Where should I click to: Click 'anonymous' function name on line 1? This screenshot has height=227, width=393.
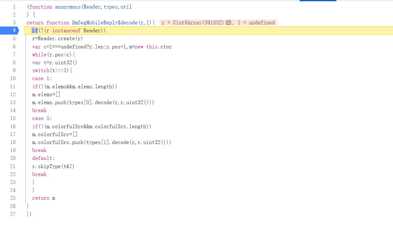coord(68,7)
